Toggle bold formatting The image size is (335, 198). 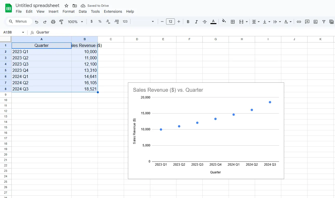point(188,22)
